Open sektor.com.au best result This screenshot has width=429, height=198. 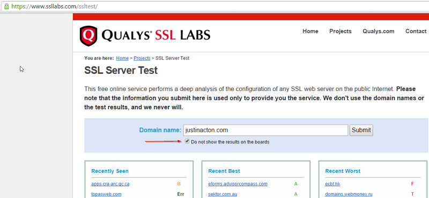click(x=223, y=194)
